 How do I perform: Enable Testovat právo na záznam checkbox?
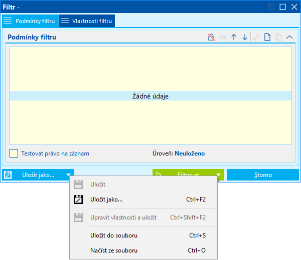coord(14,153)
